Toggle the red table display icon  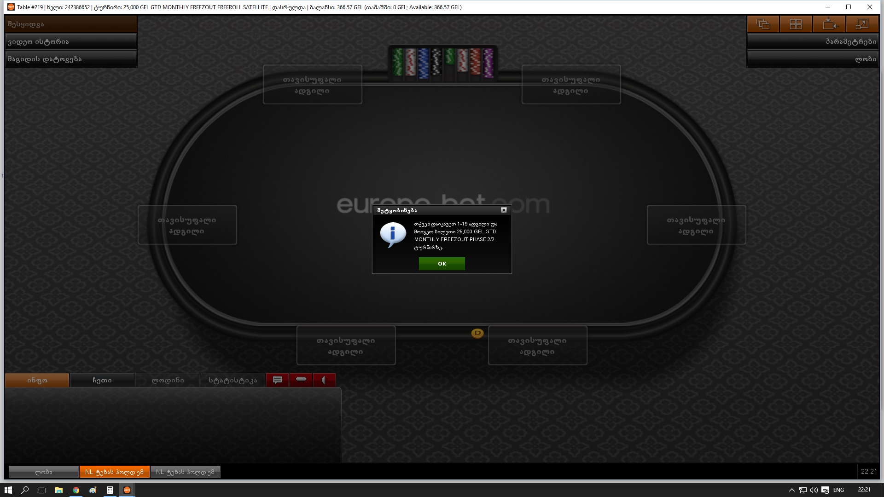coord(301,380)
